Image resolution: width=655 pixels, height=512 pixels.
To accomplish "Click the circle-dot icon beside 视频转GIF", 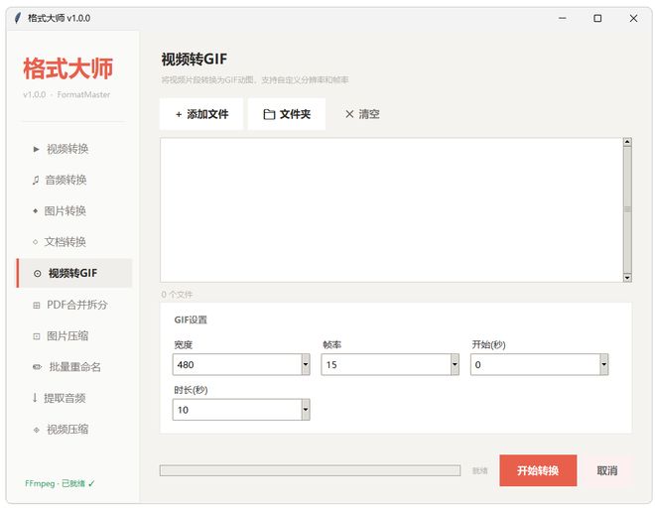I will pos(37,274).
